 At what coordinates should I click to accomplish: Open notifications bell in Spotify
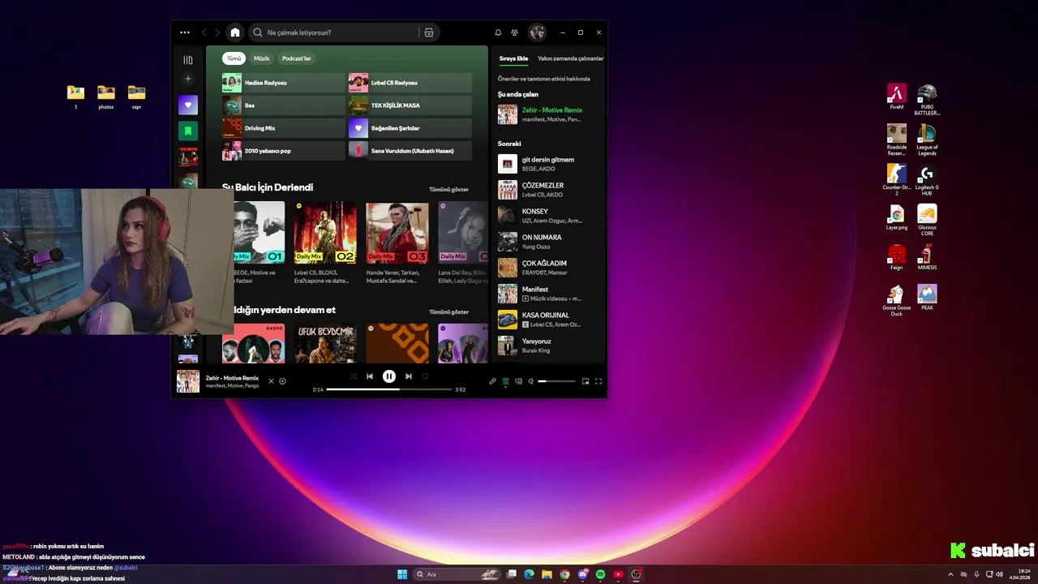point(498,32)
